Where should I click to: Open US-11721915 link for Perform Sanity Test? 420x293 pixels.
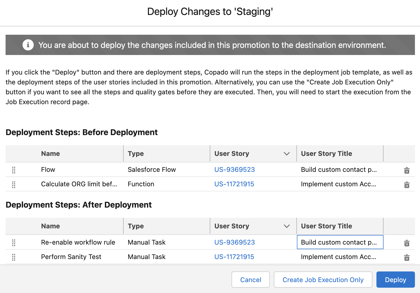(234, 257)
